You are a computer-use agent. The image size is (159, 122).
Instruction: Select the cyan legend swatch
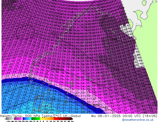30,119
